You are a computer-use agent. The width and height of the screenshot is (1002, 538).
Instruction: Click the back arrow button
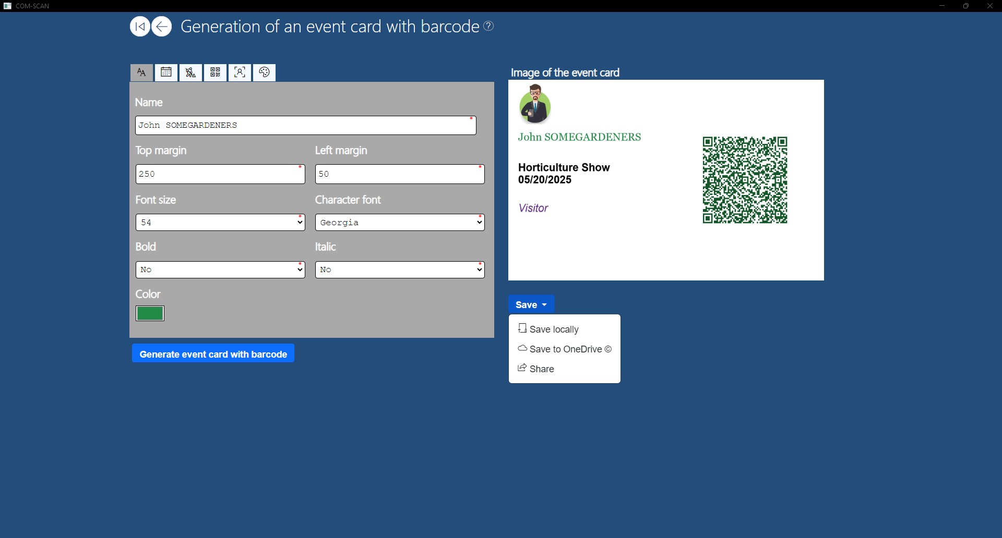click(161, 27)
